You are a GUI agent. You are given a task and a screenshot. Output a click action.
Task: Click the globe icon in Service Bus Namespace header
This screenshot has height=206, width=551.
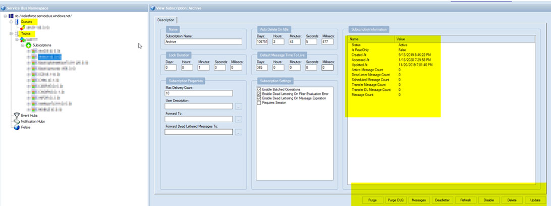coord(4,8)
